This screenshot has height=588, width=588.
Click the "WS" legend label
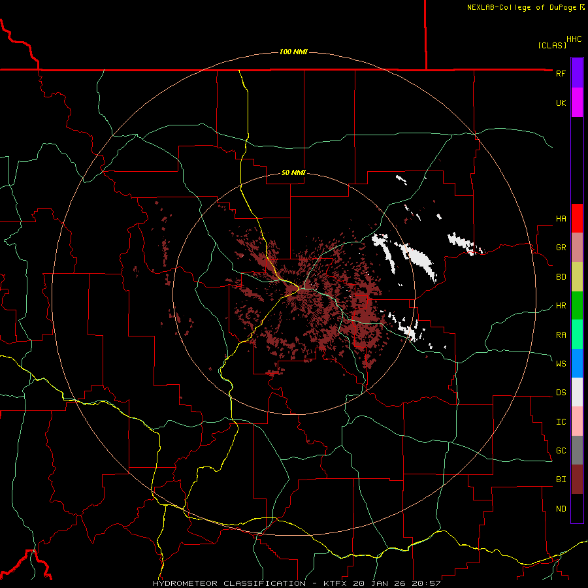coord(561,363)
